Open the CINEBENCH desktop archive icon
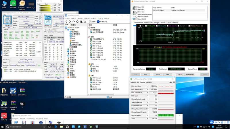 [x=22, y=92]
